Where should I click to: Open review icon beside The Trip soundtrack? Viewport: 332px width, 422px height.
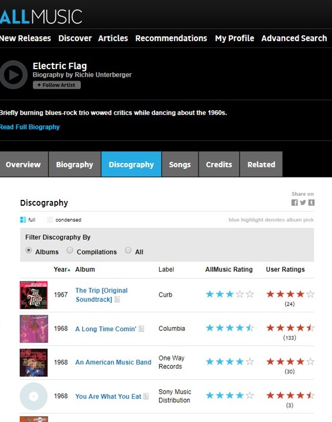coord(117,300)
